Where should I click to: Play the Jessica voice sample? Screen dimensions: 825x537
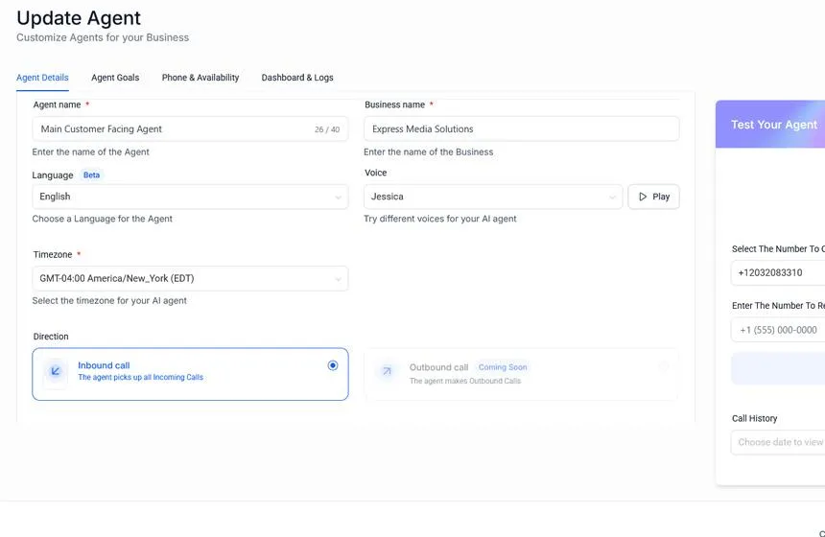click(x=653, y=197)
